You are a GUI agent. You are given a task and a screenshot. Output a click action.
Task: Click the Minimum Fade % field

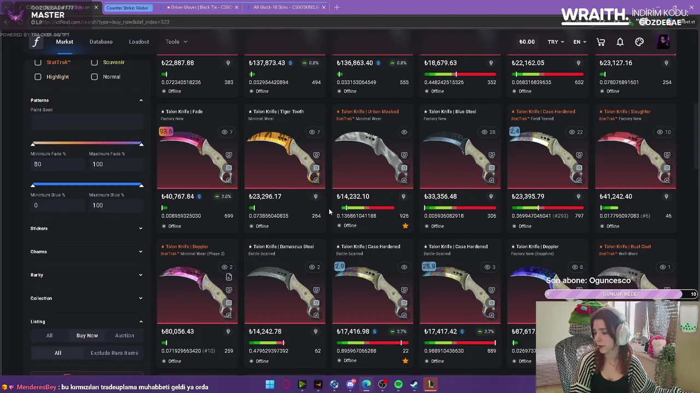(x=57, y=164)
